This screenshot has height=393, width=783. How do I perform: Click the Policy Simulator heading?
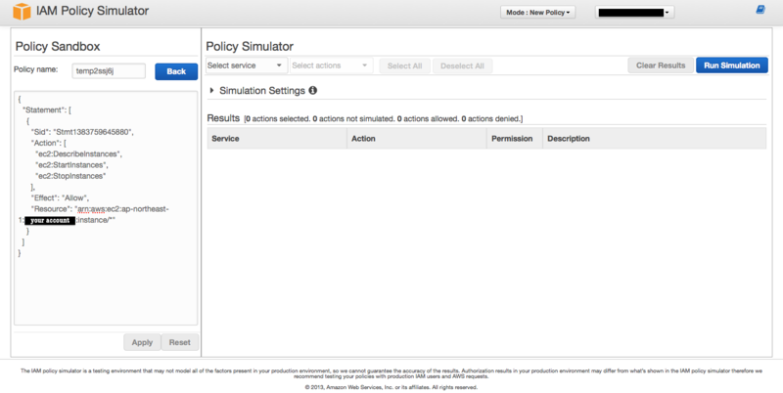(250, 46)
